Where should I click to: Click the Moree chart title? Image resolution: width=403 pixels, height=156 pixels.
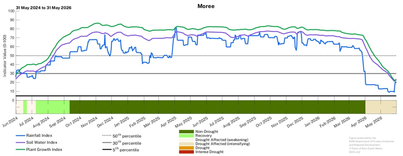coord(206,6)
